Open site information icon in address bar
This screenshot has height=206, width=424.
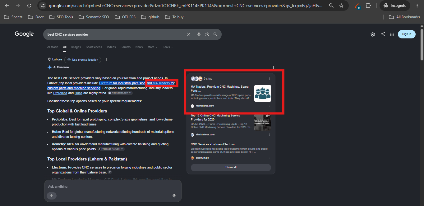coord(43,6)
